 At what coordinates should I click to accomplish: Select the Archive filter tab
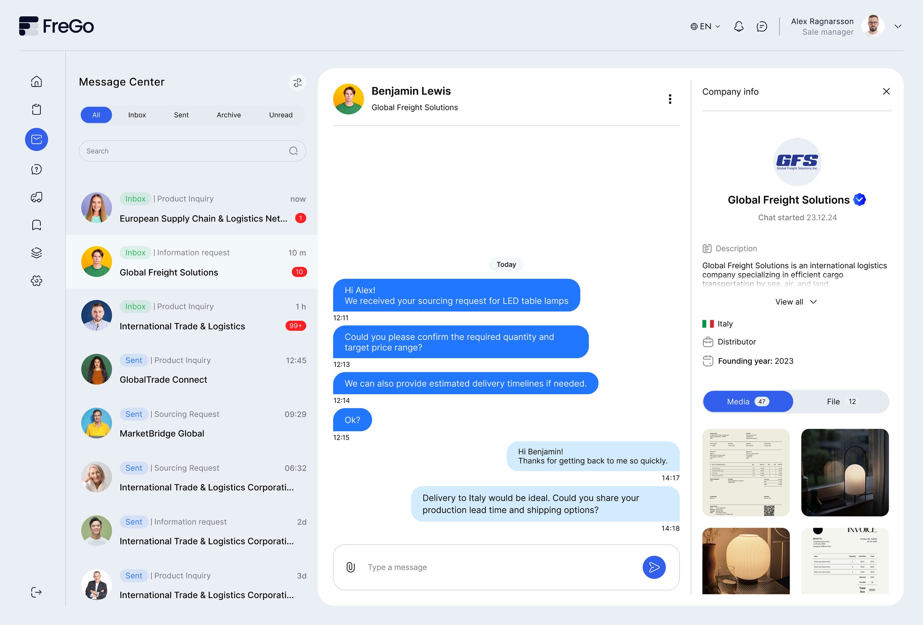click(x=229, y=115)
